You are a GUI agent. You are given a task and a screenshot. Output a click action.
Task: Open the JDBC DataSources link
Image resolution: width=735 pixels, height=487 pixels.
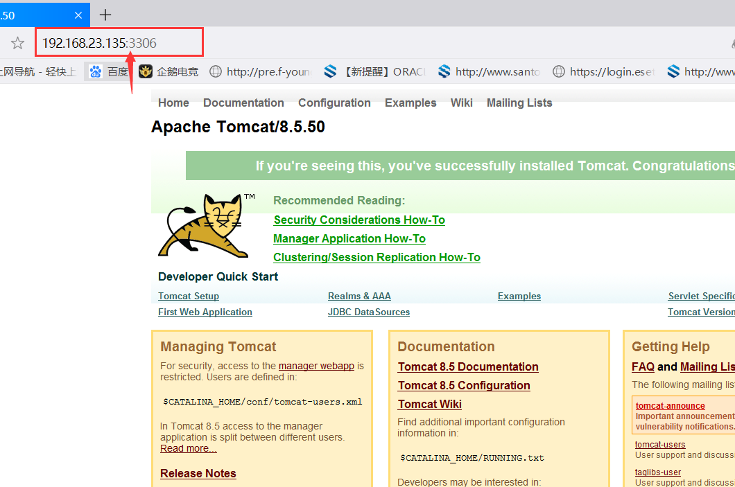(x=369, y=312)
